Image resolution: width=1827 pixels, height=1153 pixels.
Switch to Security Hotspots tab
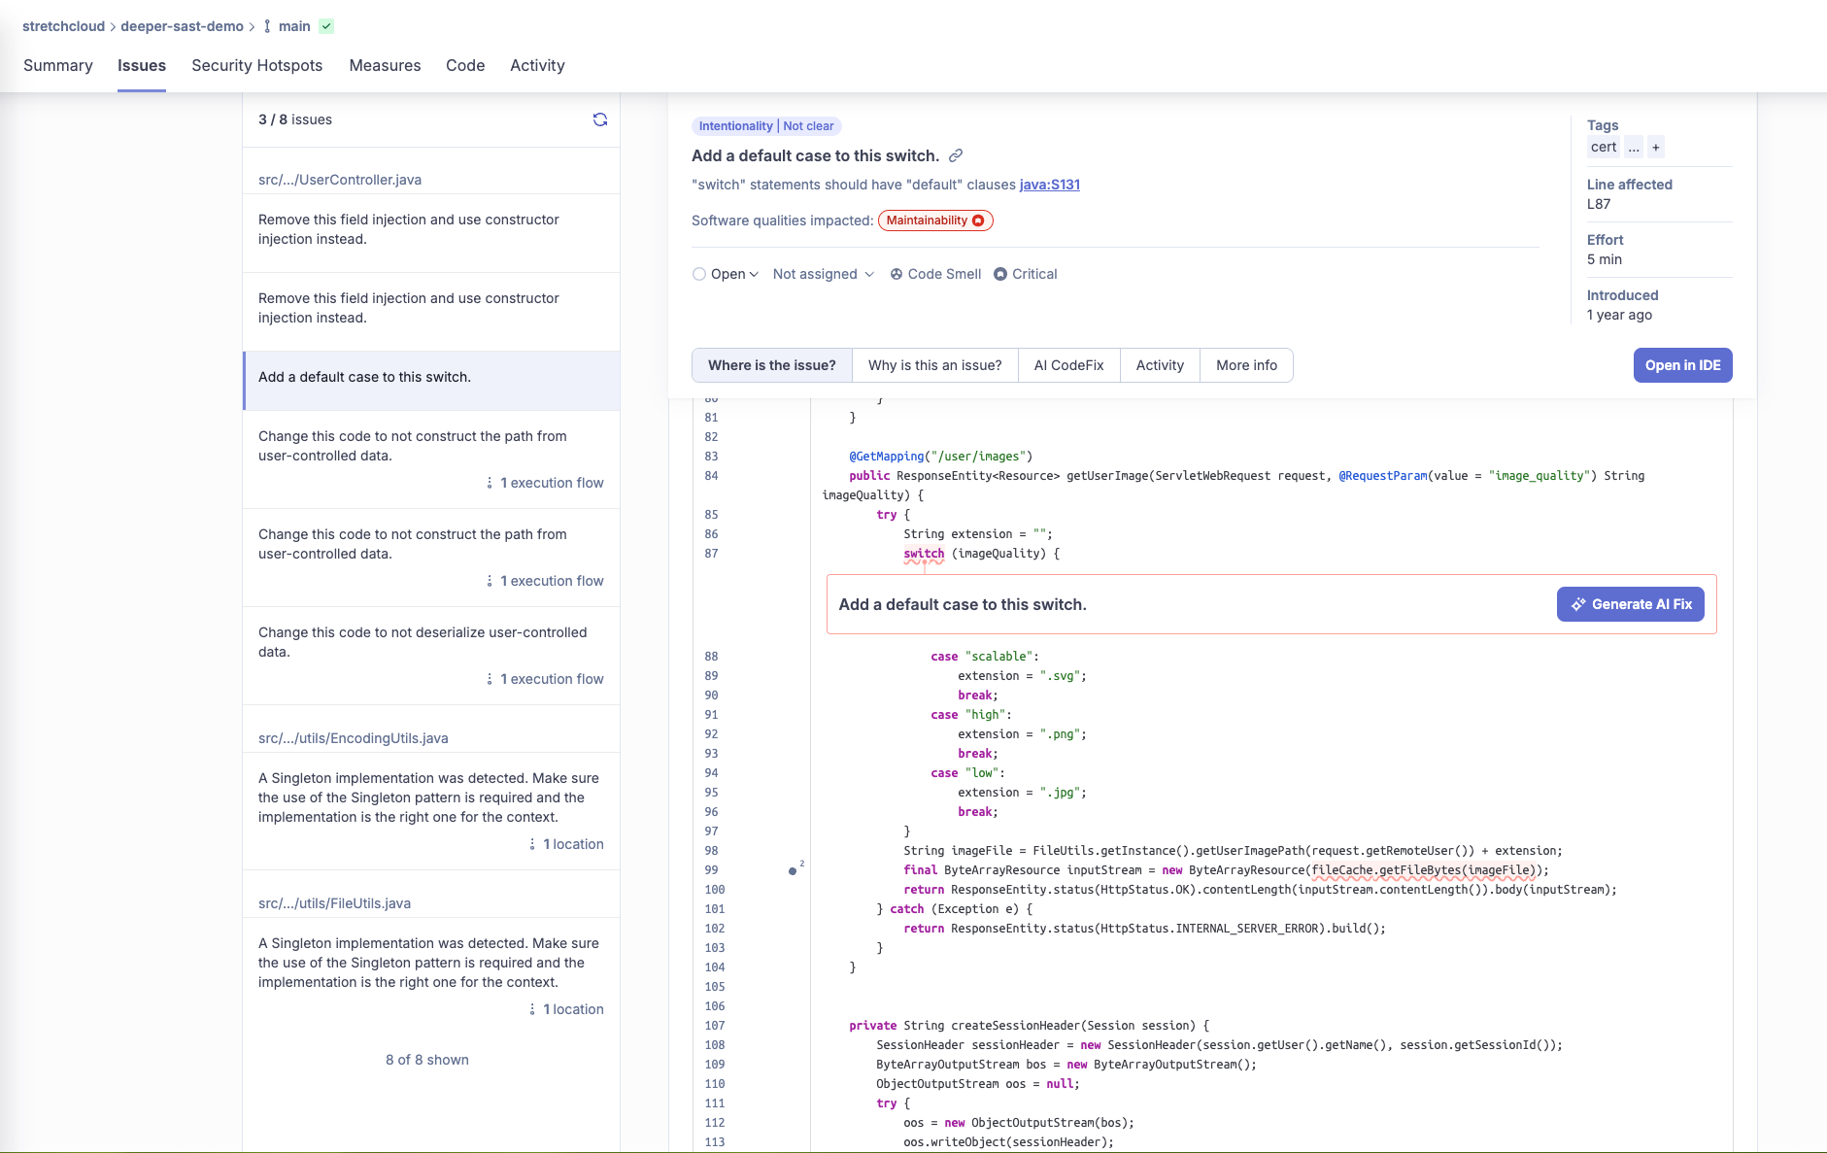coord(256,65)
